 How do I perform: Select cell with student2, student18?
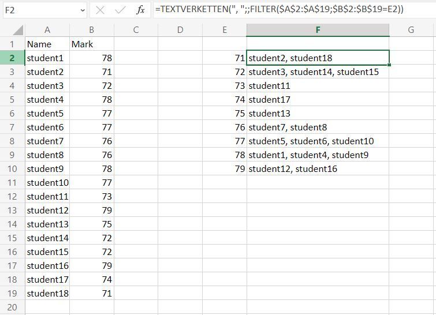pyautogui.click(x=318, y=58)
